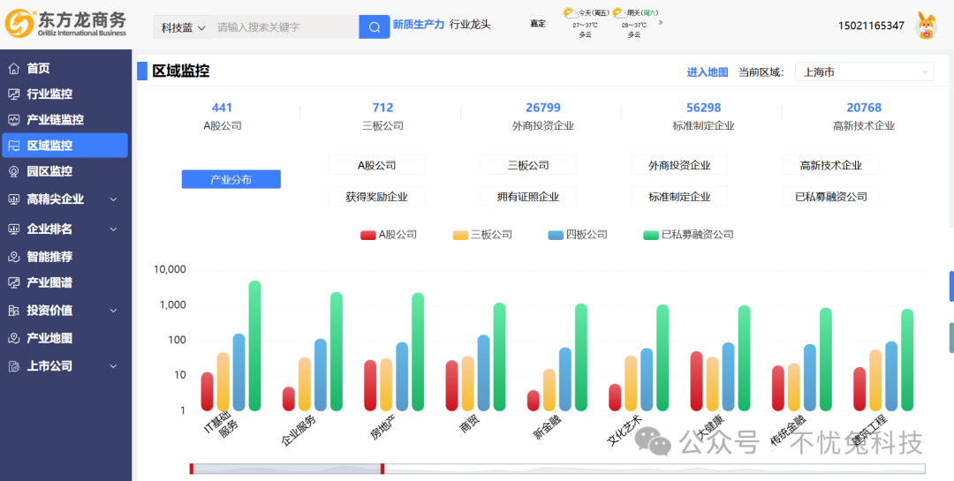Screen dimensions: 954x481
Task: Open the 当前区域 上海市 dropdown
Action: point(864,72)
